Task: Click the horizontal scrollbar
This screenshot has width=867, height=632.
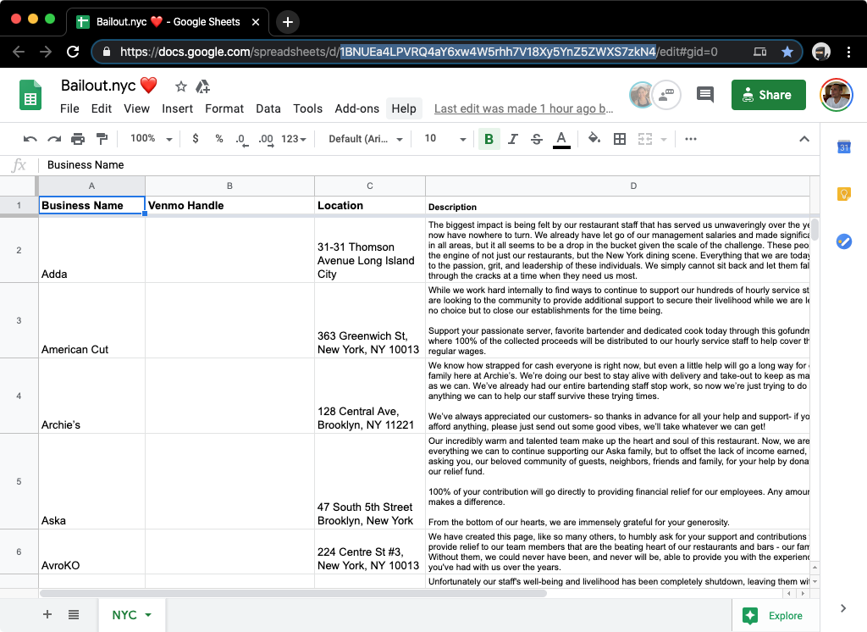Action: click(x=293, y=593)
